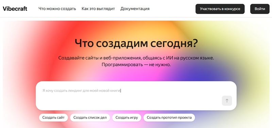This screenshot has height=128, width=272.
Task: Click the Vibecraft logo
Action: (x=15, y=9)
